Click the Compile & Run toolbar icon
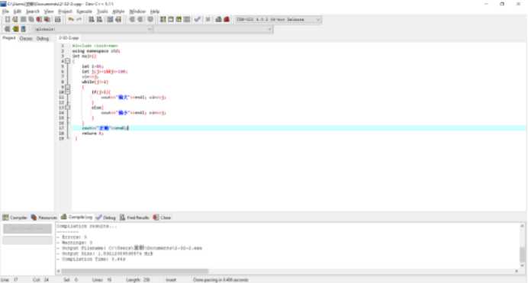This screenshot has width=528, height=283. pos(179,20)
